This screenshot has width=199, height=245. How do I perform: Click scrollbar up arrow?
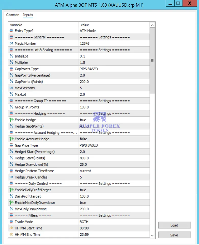click(152, 25)
